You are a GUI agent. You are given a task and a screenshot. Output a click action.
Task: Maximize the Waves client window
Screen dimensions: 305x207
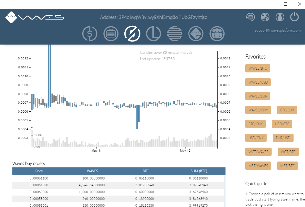[x=286, y=4]
